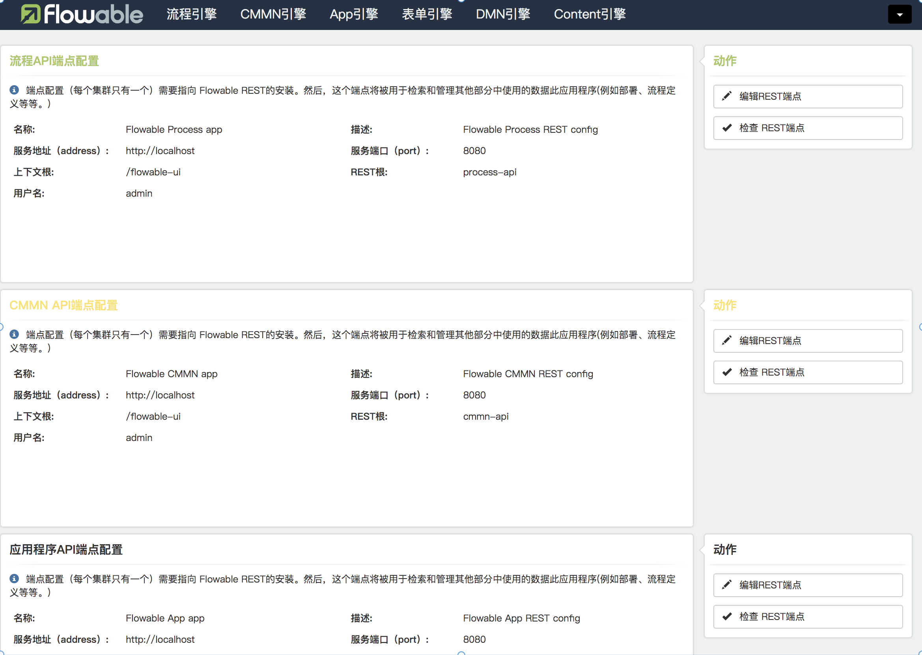Click the checkmark icon in the CMMN 动作 panel
922x655 pixels.
coord(727,372)
